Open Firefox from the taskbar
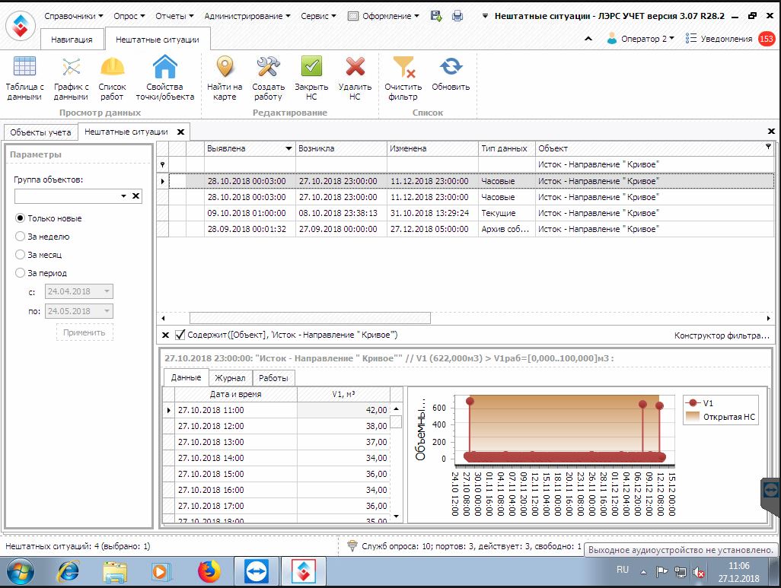This screenshot has width=781, height=588. [x=209, y=571]
